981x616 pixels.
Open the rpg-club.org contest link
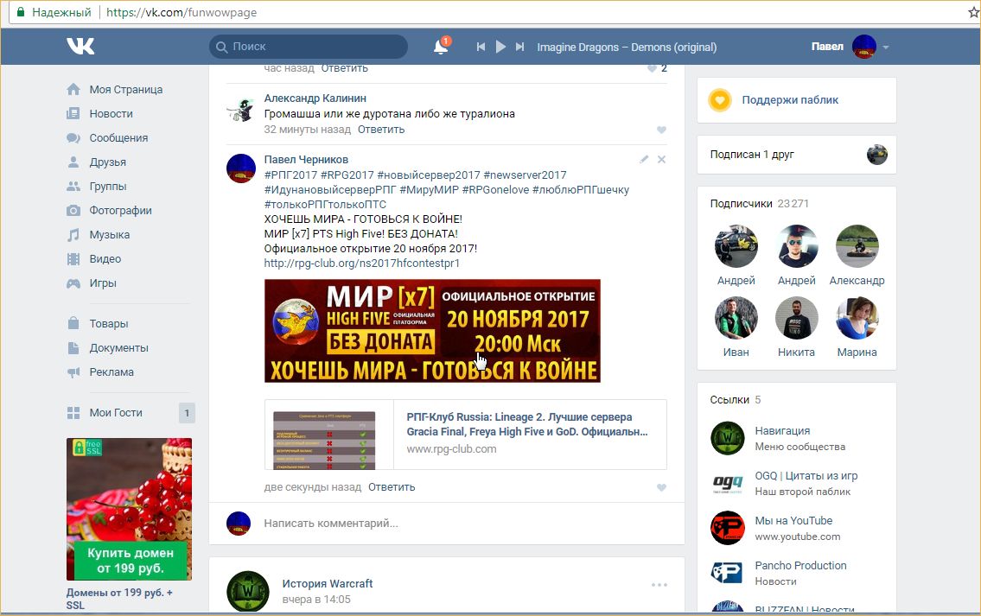point(361,264)
